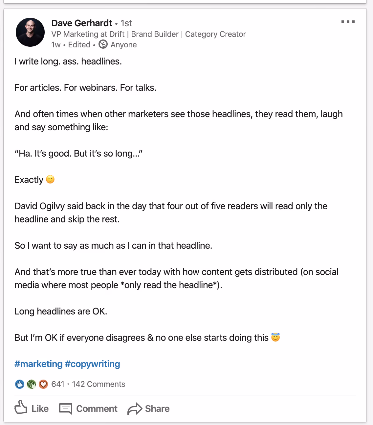Open the #marketing hashtag
Viewport: 373px width, 425px height.
[38, 364]
